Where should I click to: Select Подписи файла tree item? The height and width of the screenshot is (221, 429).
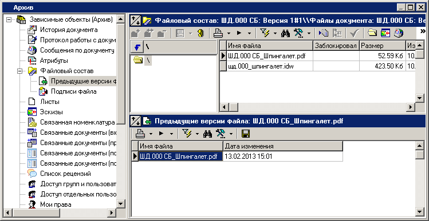click(73, 91)
